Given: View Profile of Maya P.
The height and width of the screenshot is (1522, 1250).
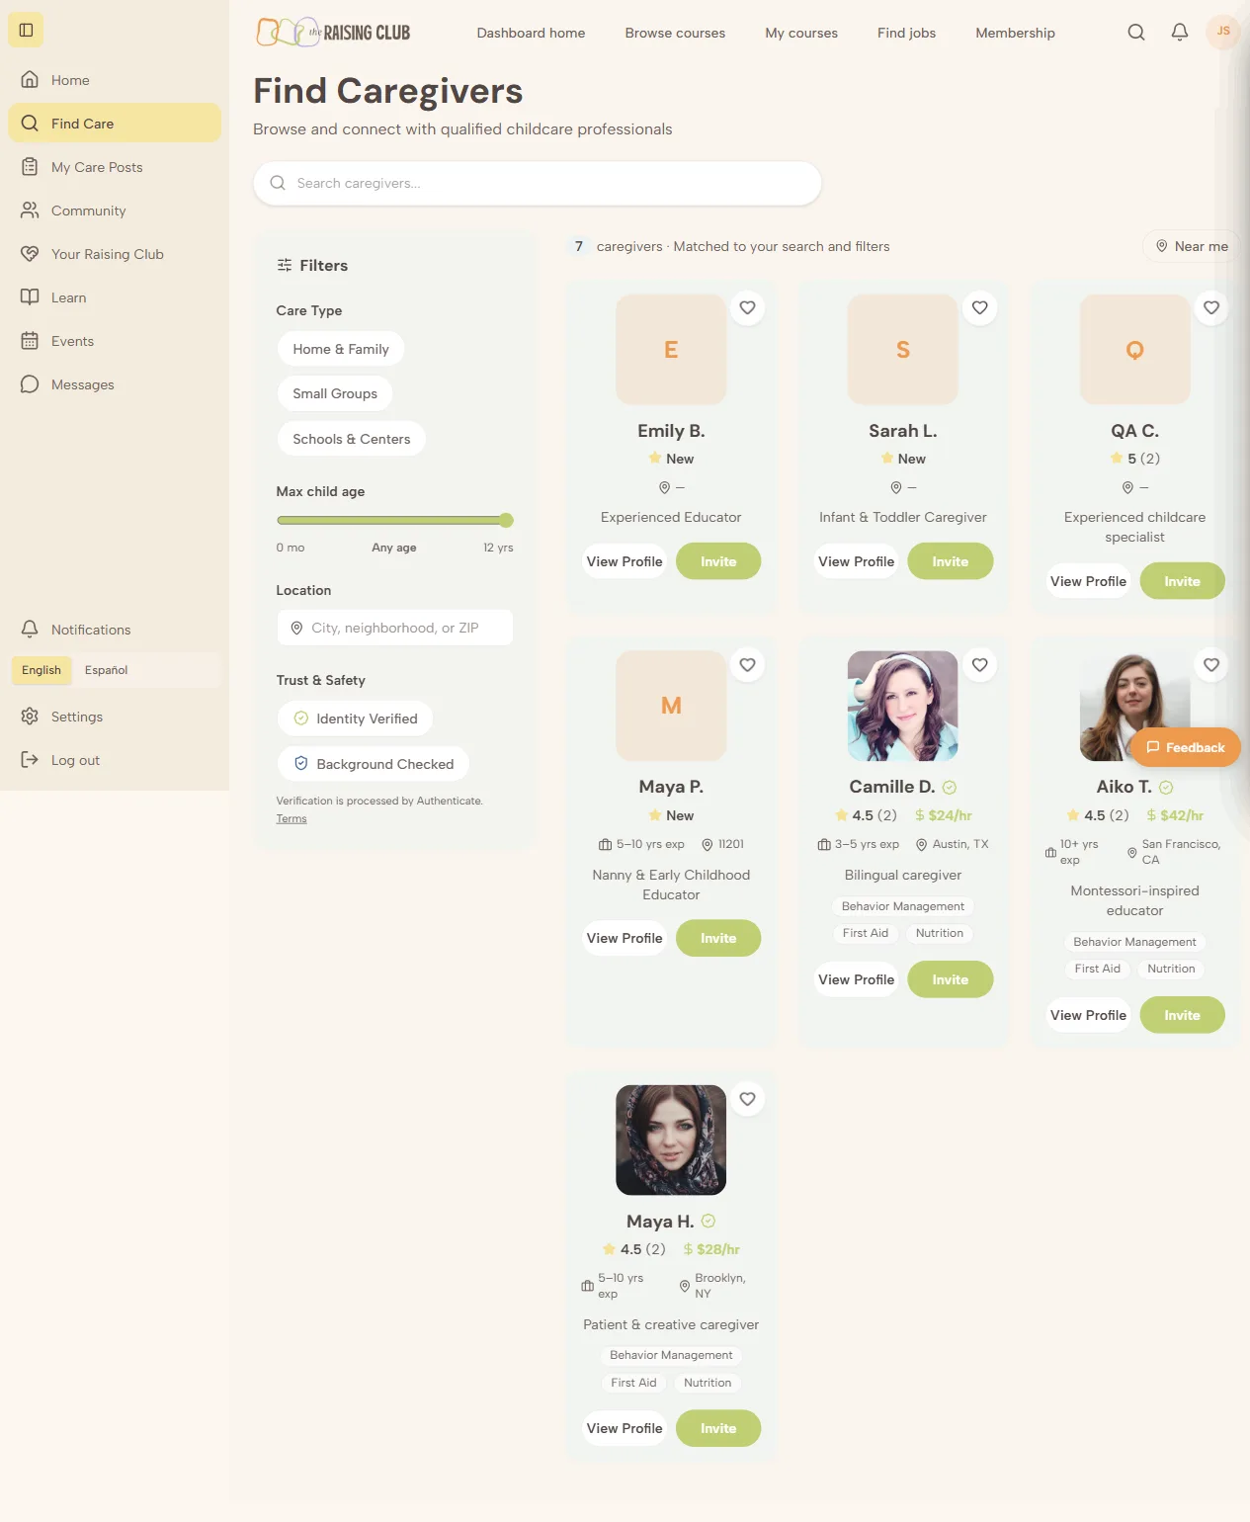Looking at the screenshot, I should pos(625,938).
